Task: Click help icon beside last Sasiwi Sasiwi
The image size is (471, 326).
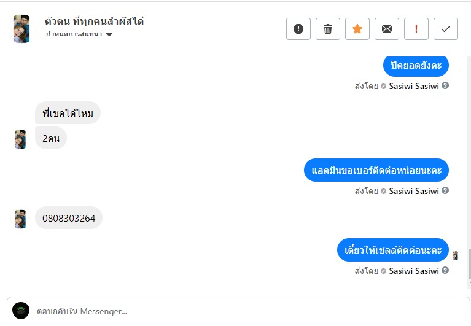Action: coord(445,271)
